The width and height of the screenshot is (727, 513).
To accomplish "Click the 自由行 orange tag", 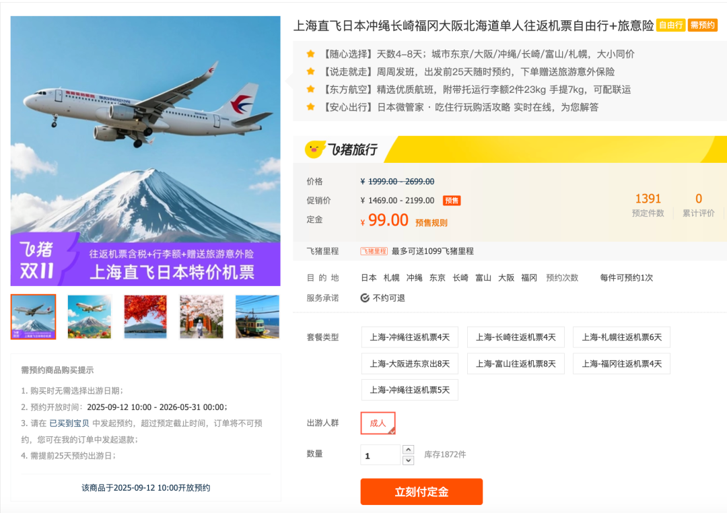I will pos(671,25).
